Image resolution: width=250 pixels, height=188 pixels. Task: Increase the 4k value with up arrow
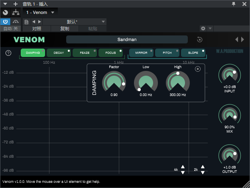[x=183, y=167]
